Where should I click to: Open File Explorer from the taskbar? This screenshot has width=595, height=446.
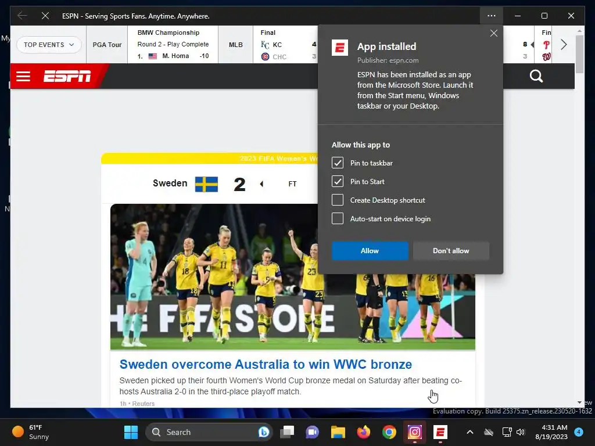tap(338, 432)
